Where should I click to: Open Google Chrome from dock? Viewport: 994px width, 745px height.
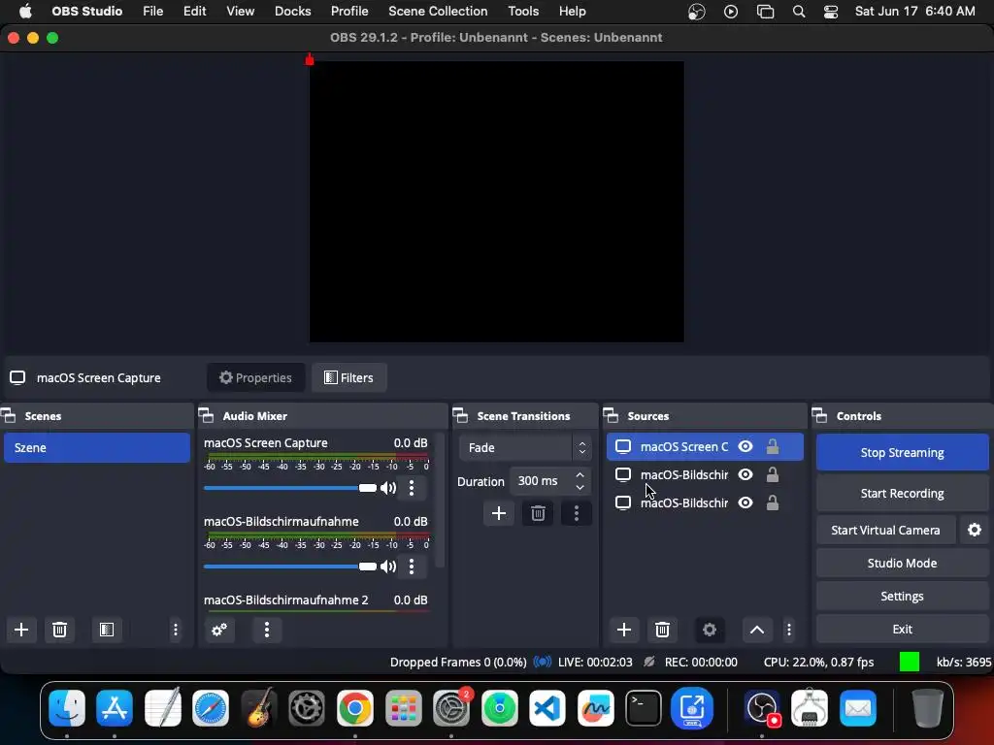click(355, 707)
